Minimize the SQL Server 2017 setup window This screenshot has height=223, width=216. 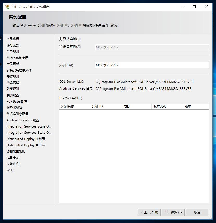[x=183, y=7]
